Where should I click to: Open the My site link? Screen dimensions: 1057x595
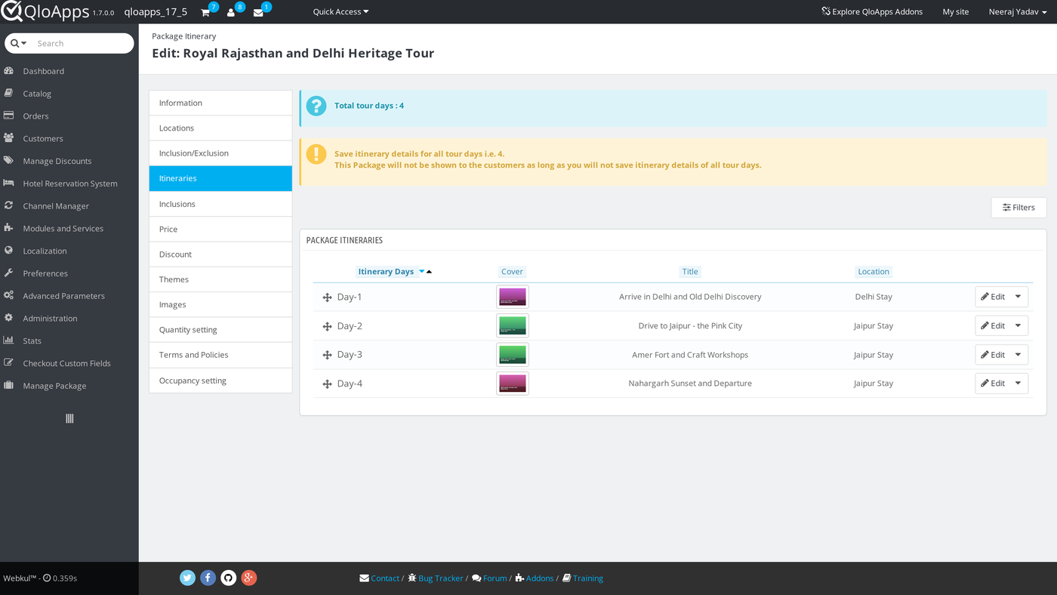[x=956, y=11]
